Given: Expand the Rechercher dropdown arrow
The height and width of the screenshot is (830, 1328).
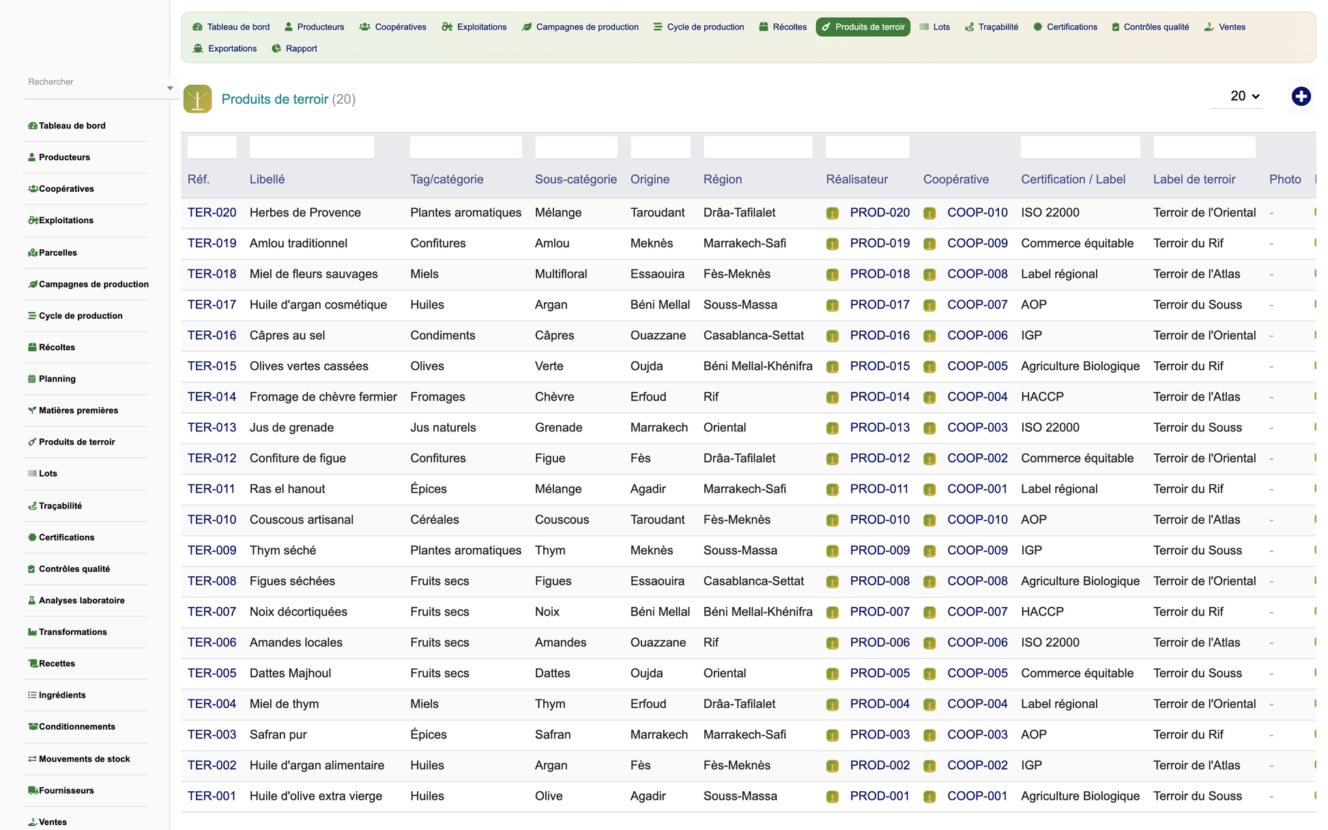Looking at the screenshot, I should tap(170, 88).
